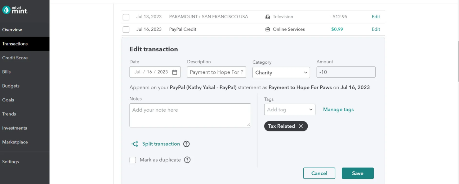This screenshot has width=459, height=184.
Task: Navigate to the Budgets page
Action: click(x=11, y=86)
